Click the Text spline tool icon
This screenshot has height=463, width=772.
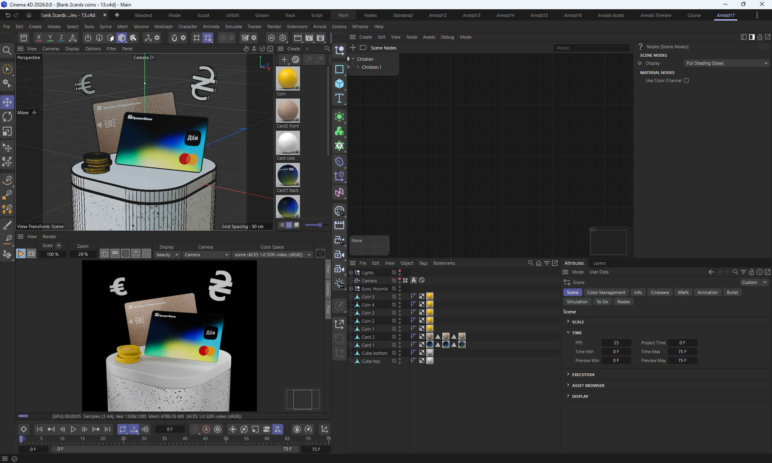coord(339,98)
